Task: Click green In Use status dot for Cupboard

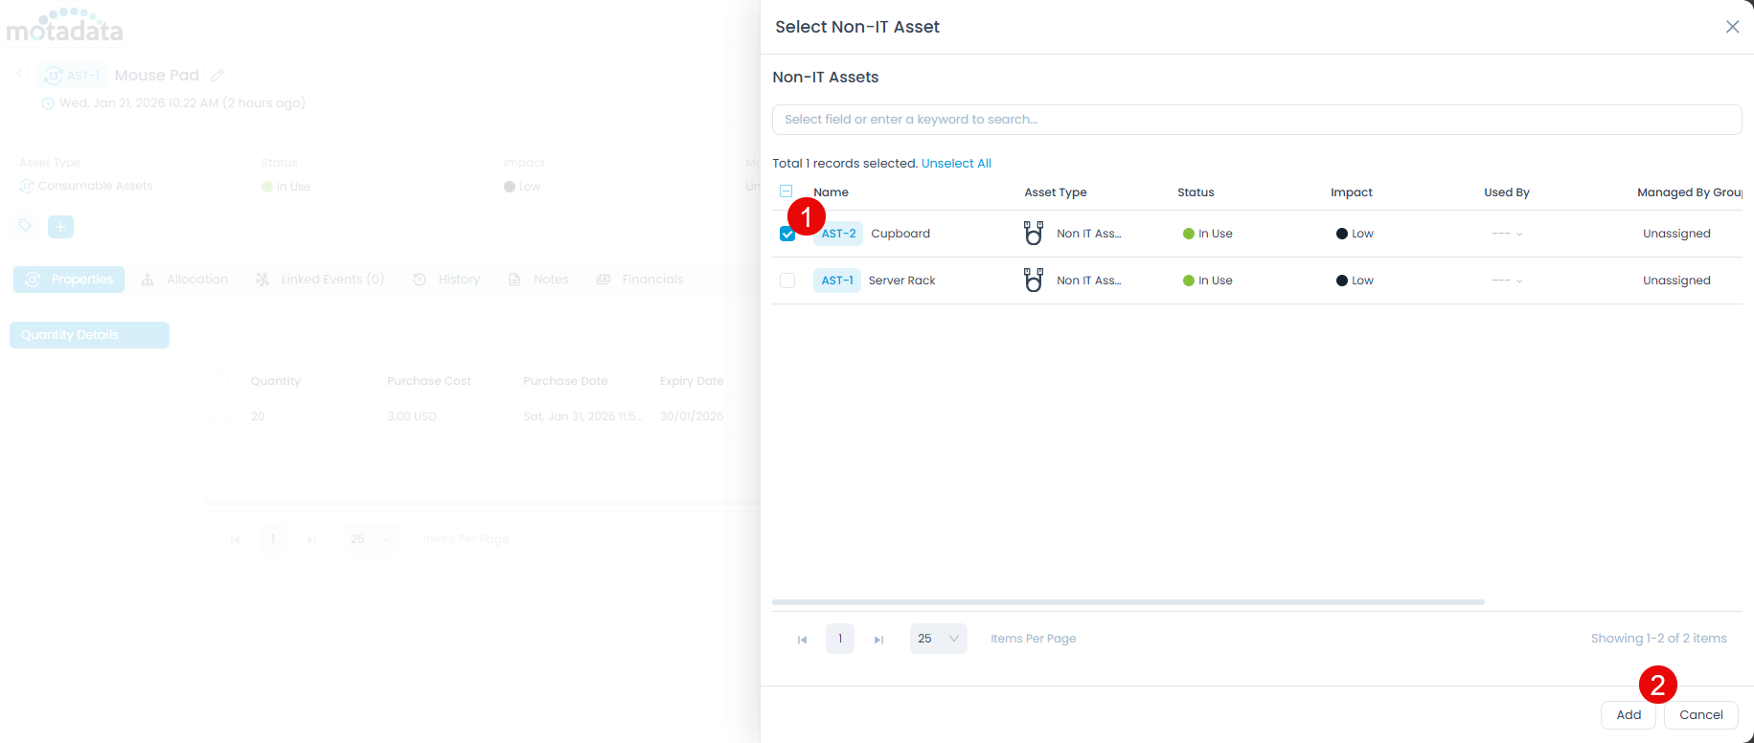Action: point(1188,234)
